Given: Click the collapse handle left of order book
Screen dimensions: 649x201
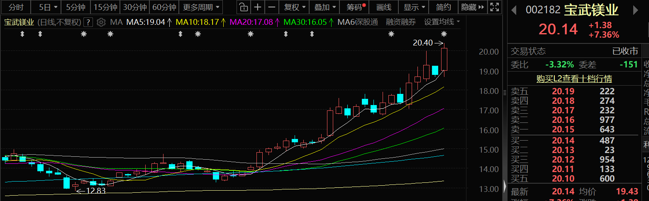Looking at the screenshot, I should (x=505, y=186).
